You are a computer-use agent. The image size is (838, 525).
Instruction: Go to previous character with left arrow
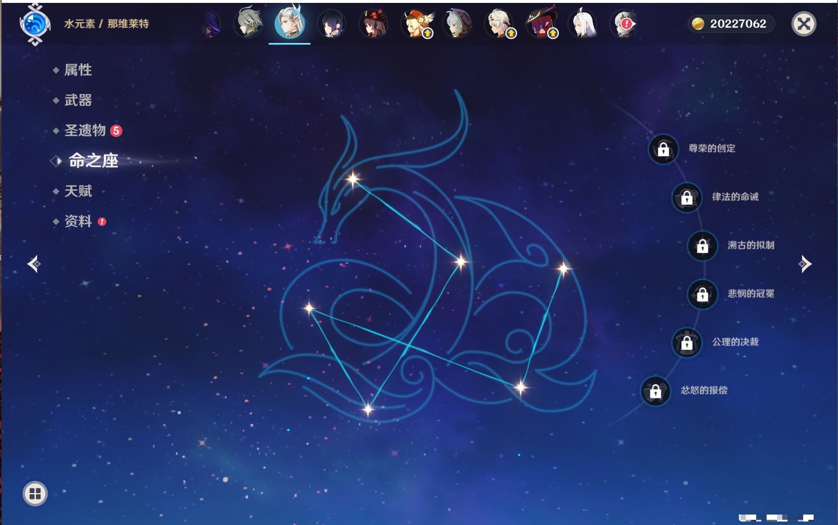(x=34, y=264)
